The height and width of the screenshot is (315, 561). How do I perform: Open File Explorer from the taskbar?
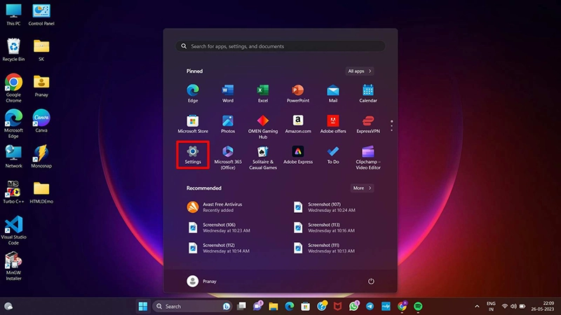273,306
